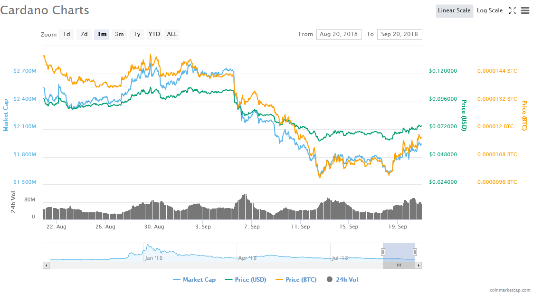The image size is (542, 294).
Task: Click the Cardano Charts heading
Action: [45, 10]
